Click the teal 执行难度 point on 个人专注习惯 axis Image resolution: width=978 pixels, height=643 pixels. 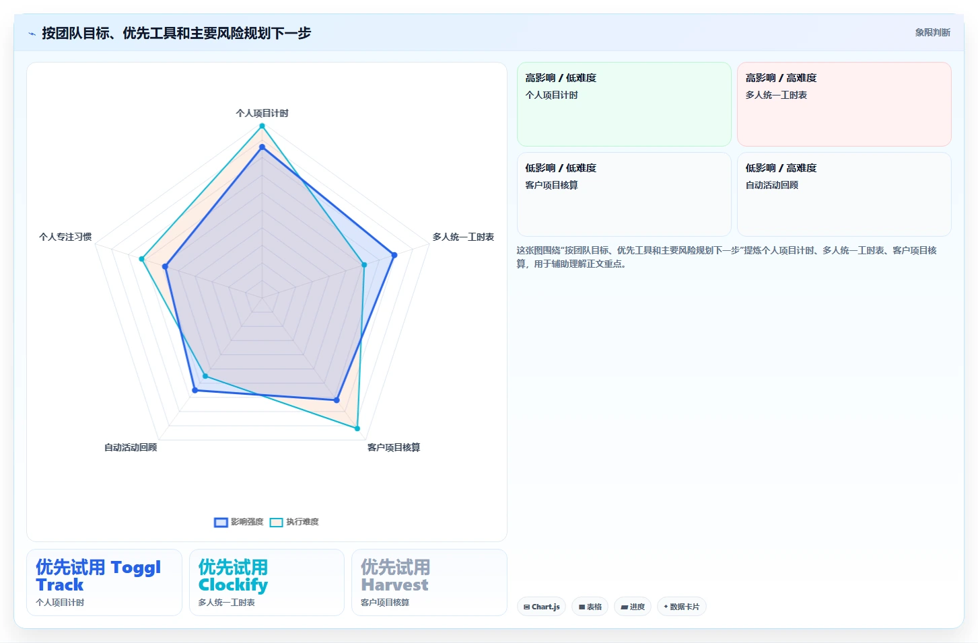[141, 259]
